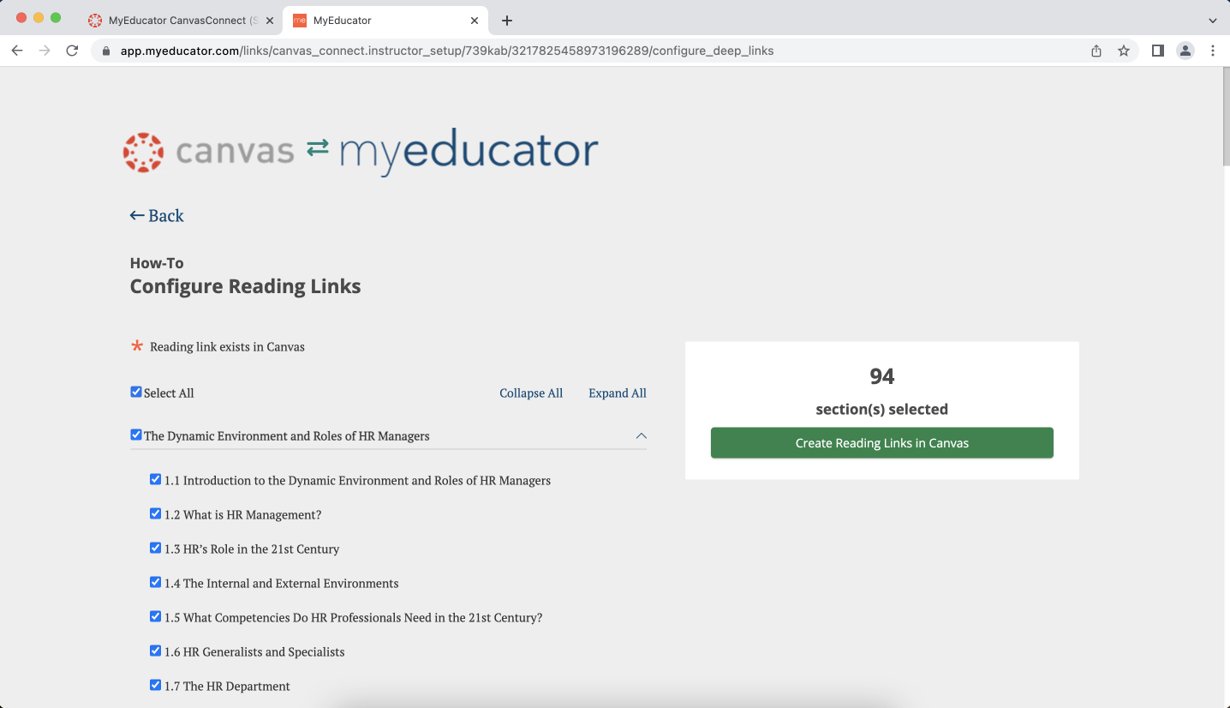Click the '1.6 HR Generalists and Specialists' label
1230x708 pixels.
click(x=254, y=652)
